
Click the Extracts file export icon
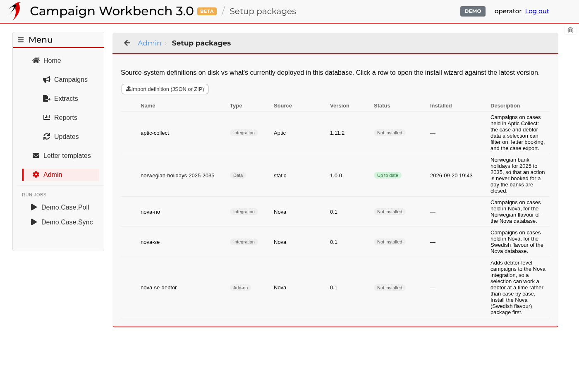tap(47, 98)
